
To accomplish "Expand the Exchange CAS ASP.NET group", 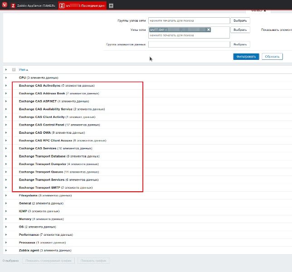I will tap(6, 101).
